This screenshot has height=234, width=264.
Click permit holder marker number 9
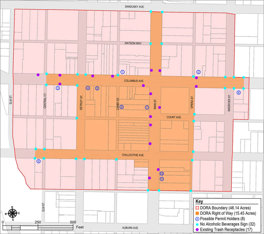click(39, 161)
